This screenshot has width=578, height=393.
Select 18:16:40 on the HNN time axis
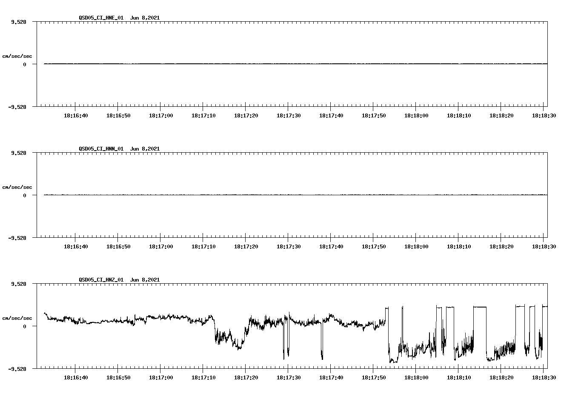point(76,247)
